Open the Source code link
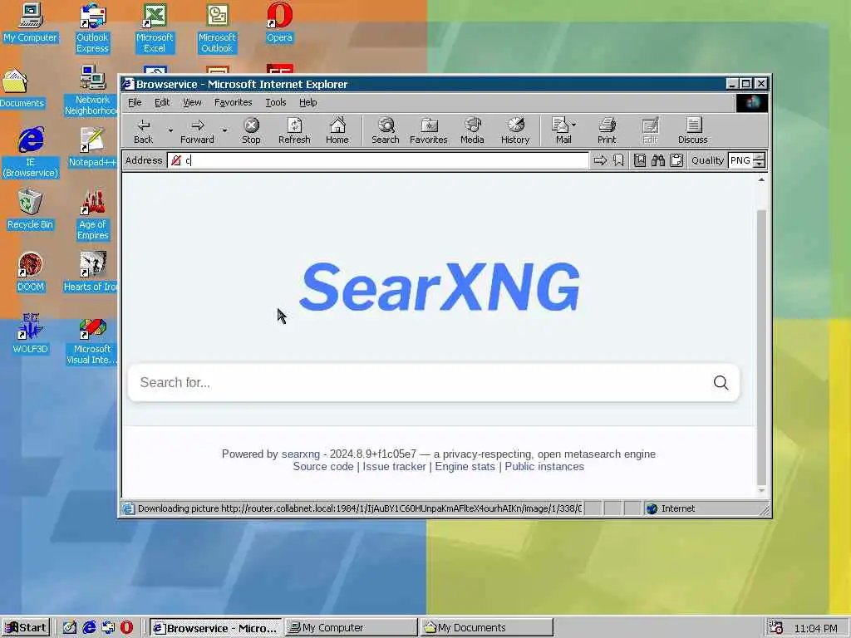Viewport: 851px width, 638px height. pyautogui.click(x=323, y=467)
